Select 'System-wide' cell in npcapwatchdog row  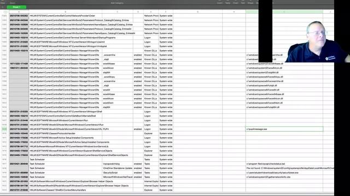(x=166, y=164)
